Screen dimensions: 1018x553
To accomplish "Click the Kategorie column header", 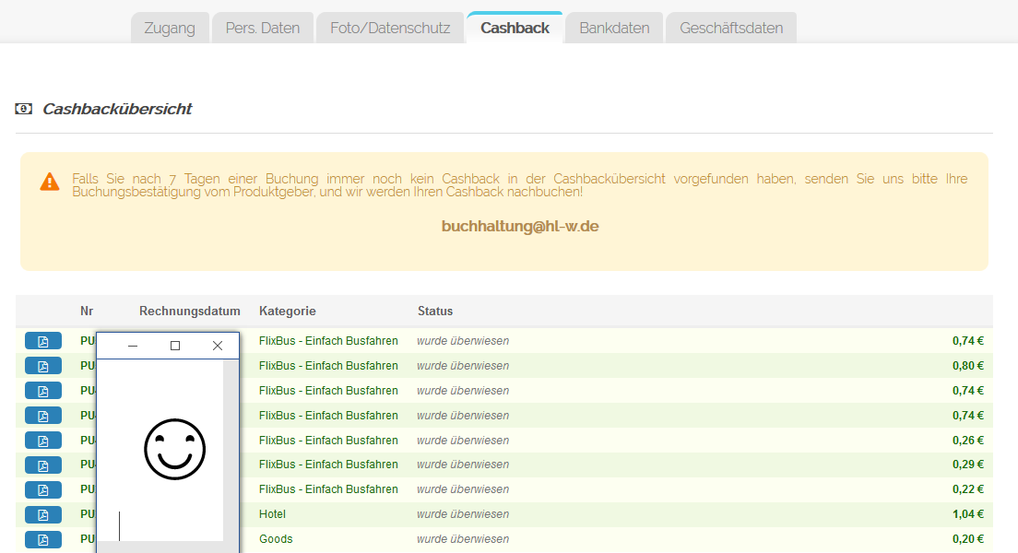I will (288, 311).
